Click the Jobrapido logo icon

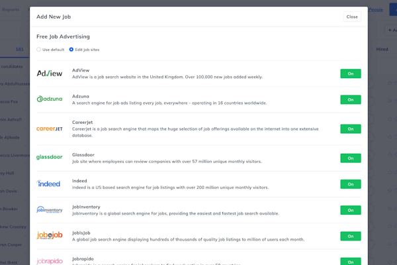click(50, 261)
